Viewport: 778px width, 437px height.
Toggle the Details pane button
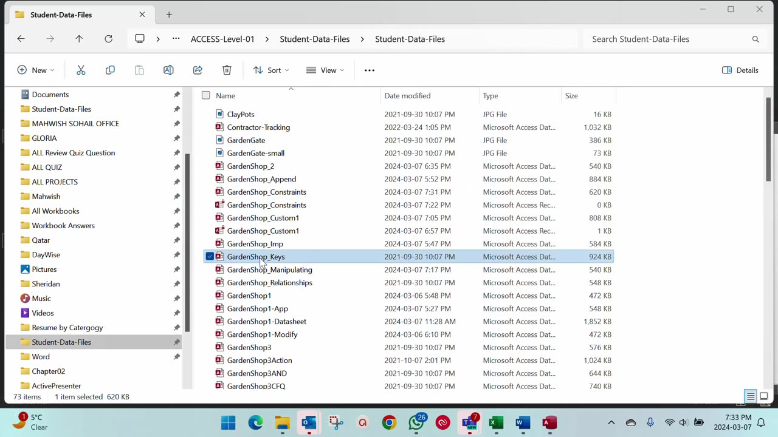[x=740, y=70]
